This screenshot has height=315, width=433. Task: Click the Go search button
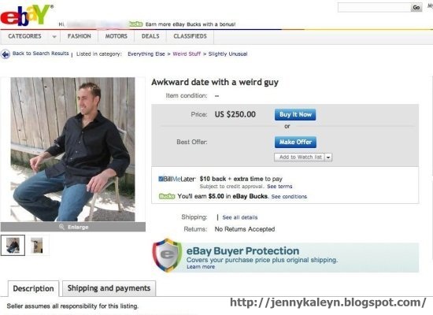[x=416, y=7]
